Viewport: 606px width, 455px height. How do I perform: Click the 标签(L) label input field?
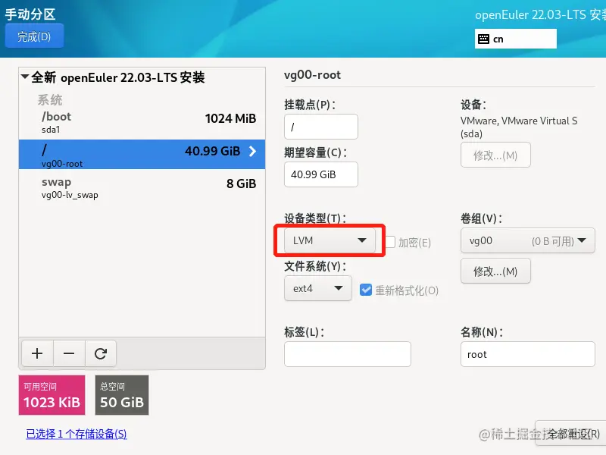tap(348, 354)
